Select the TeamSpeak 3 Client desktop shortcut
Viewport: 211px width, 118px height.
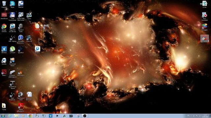pyautogui.click(x=21, y=96)
